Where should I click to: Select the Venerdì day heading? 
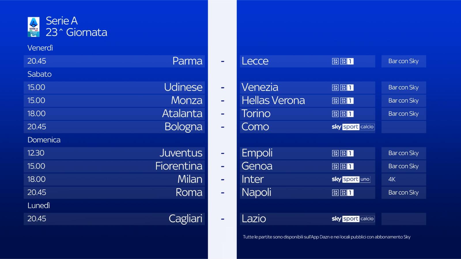coord(40,48)
